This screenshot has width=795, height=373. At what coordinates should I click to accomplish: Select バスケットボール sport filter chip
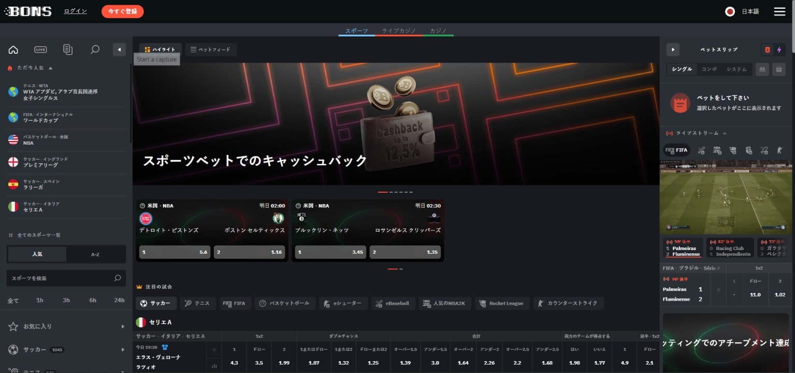click(x=285, y=303)
